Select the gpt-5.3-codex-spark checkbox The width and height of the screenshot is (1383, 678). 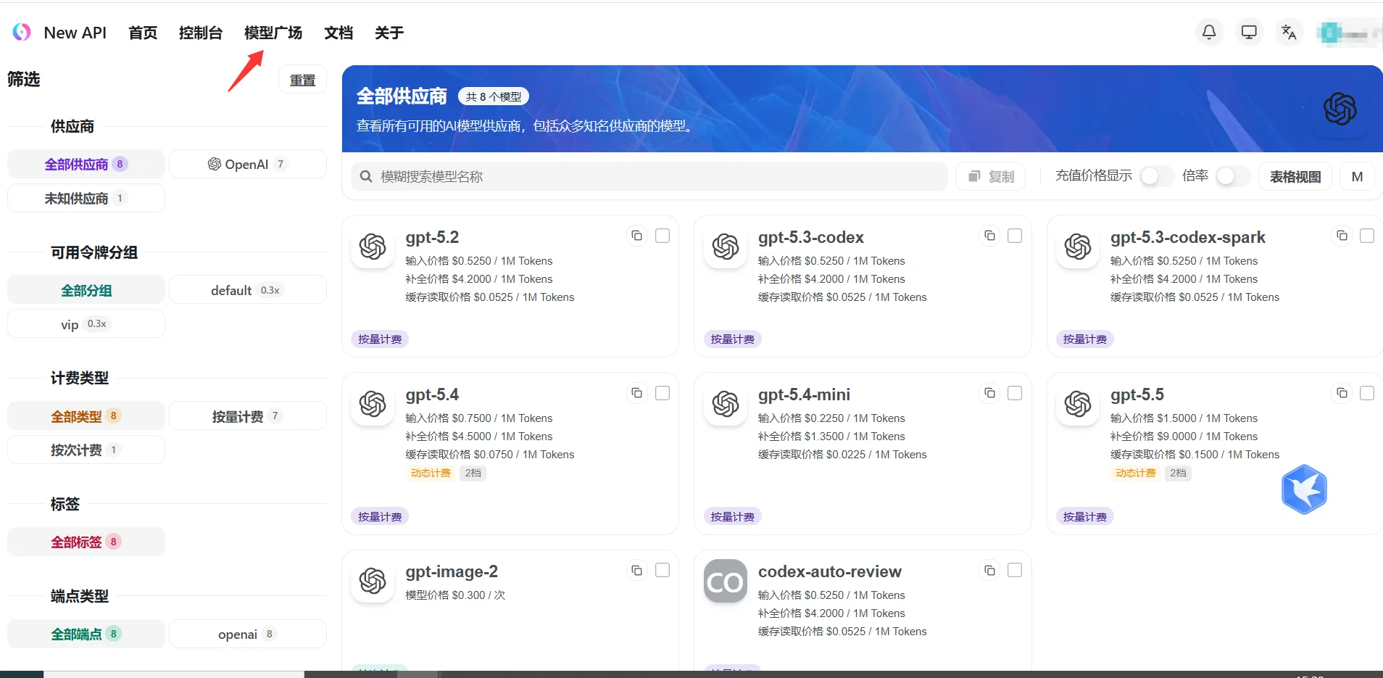tap(1367, 236)
